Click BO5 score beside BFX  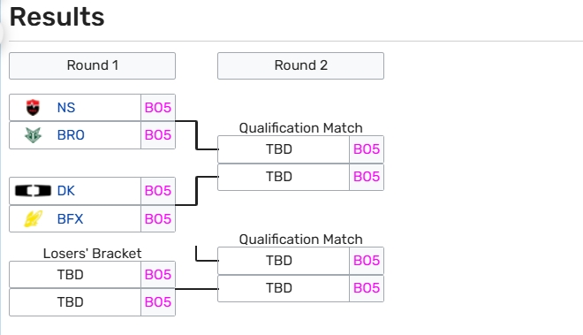coord(158,219)
